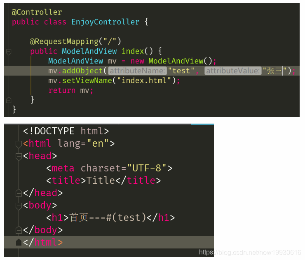Screen dimensions: 305x260
Task: Click the #(test) template expression
Action: (x=126, y=218)
